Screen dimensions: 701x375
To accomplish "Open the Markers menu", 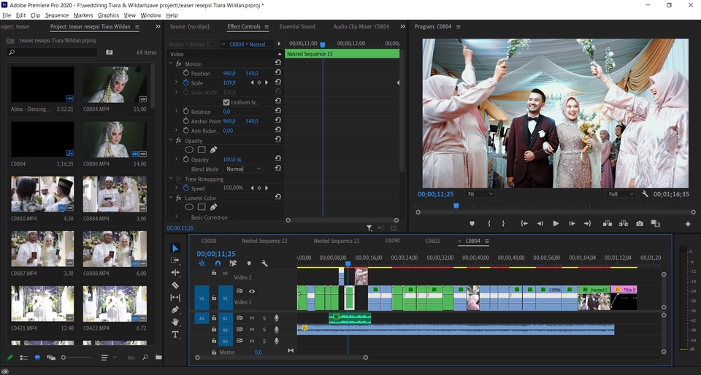I will click(x=83, y=15).
